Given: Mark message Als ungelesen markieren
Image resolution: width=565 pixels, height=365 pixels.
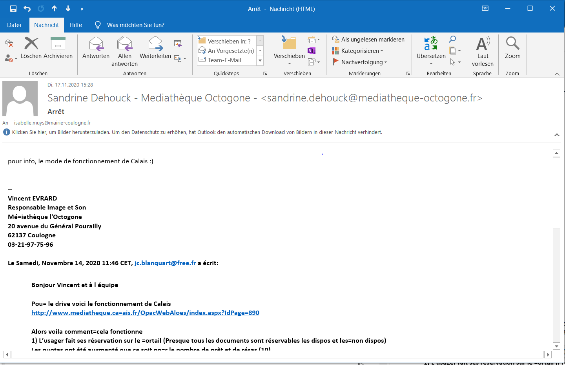Looking at the screenshot, I should pyautogui.click(x=368, y=40).
